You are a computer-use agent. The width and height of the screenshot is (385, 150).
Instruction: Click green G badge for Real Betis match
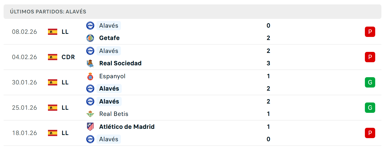coord(370,108)
